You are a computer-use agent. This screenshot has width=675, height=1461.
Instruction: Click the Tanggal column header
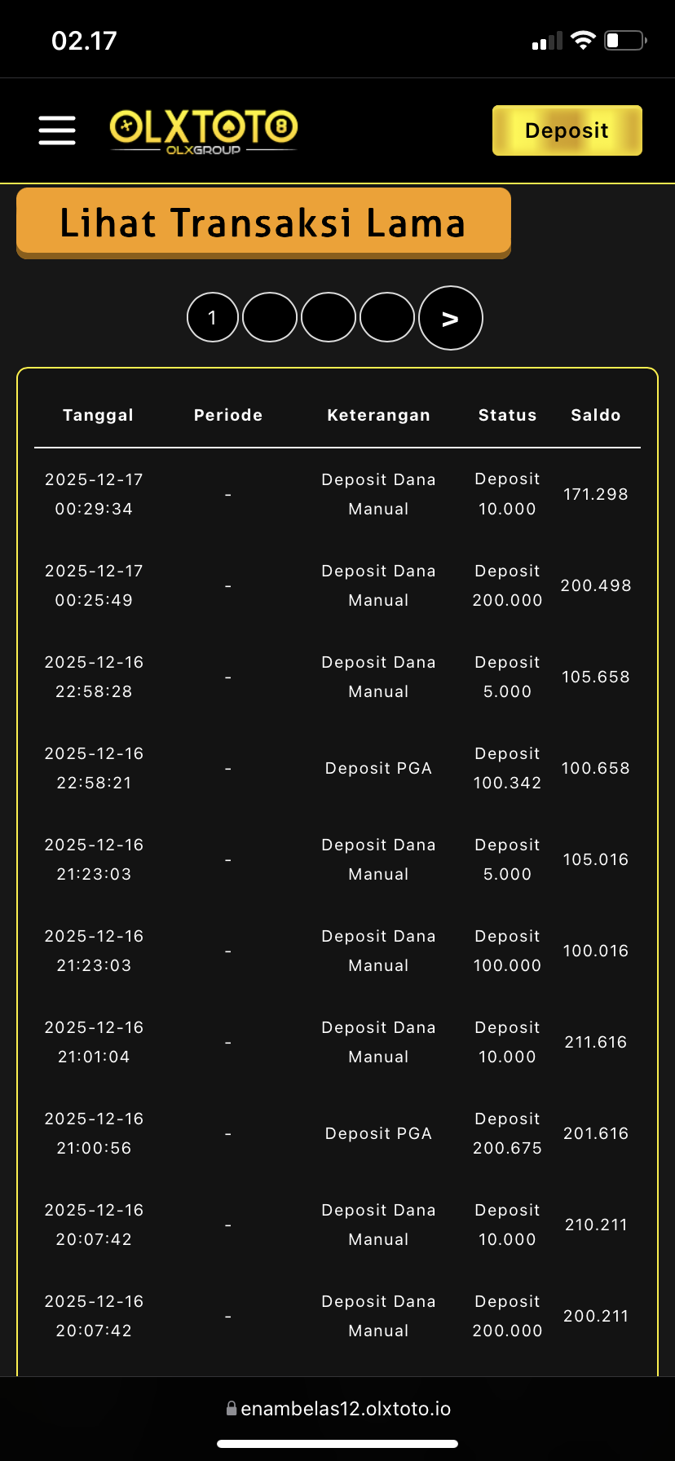98,415
